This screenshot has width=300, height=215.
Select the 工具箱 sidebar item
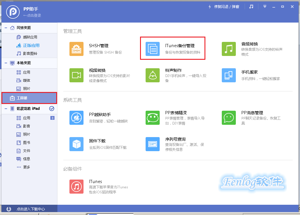pyautogui.click(x=29, y=98)
